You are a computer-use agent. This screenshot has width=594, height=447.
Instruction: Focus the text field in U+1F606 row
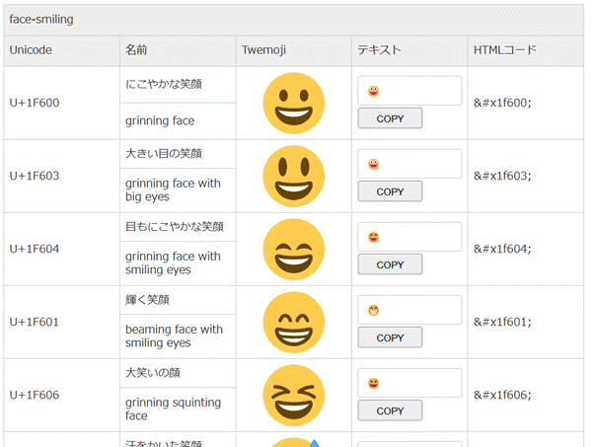tap(409, 383)
